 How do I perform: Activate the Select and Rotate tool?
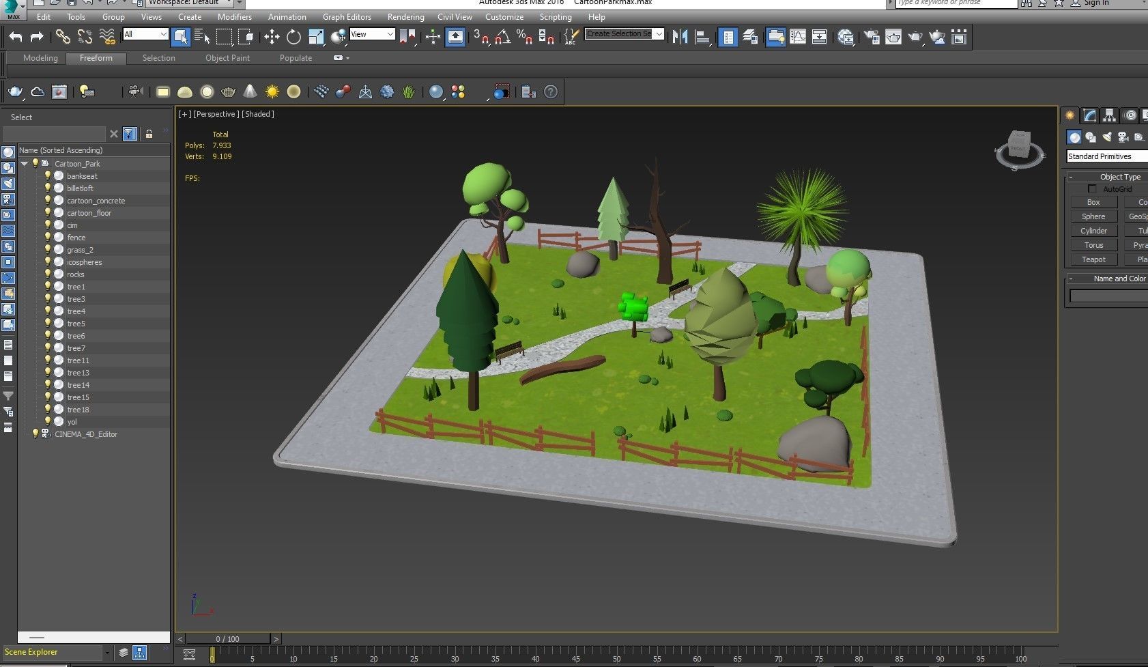[293, 37]
